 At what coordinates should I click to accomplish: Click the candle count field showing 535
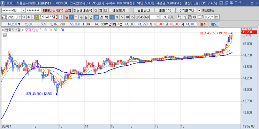[x=164, y=17]
